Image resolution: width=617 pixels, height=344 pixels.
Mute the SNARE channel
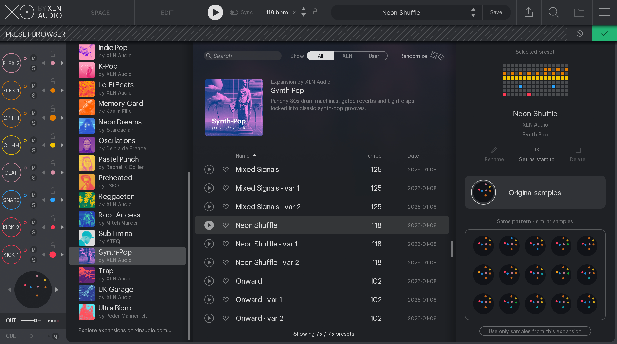[x=33, y=195]
